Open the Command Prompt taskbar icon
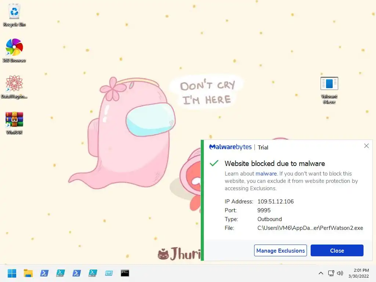 click(x=125, y=273)
